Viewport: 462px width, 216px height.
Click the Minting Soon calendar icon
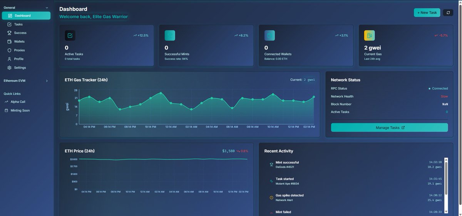tap(6, 110)
